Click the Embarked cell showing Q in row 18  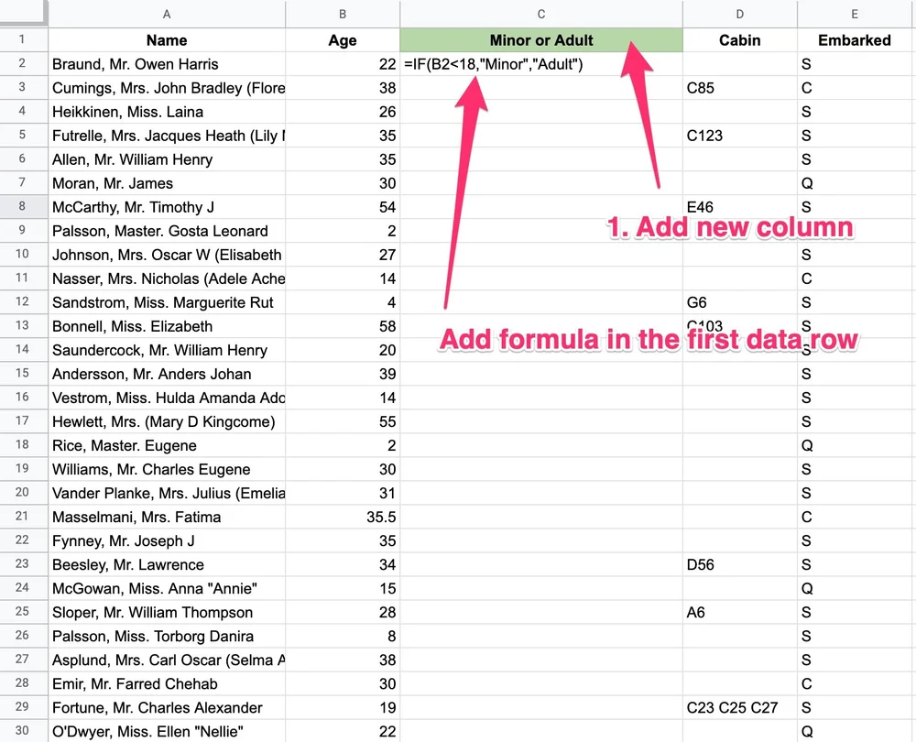point(855,445)
